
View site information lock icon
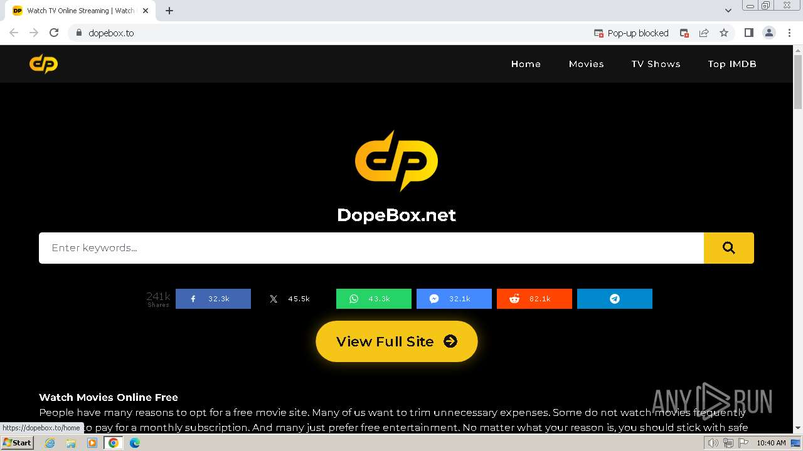click(78, 33)
